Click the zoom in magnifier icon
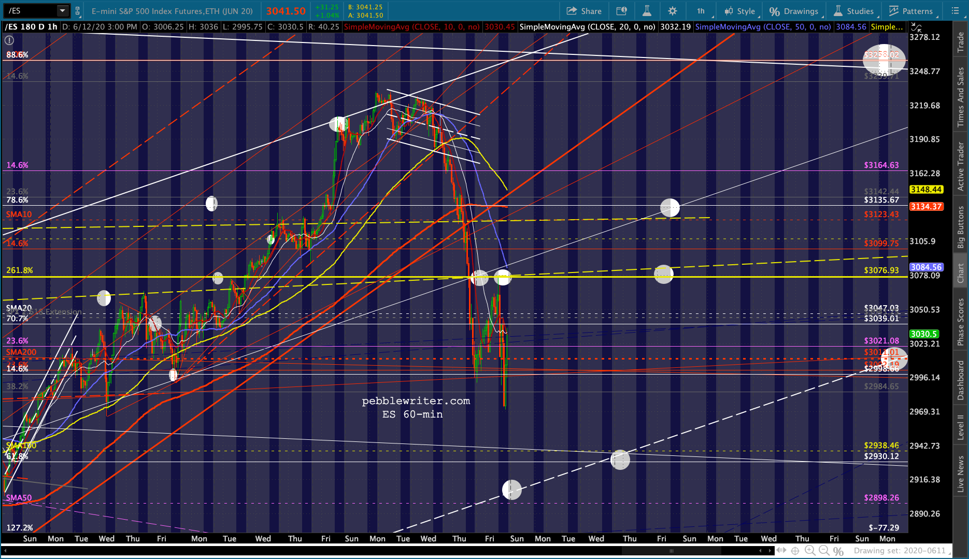Image resolution: width=969 pixels, height=559 pixels. click(x=810, y=551)
